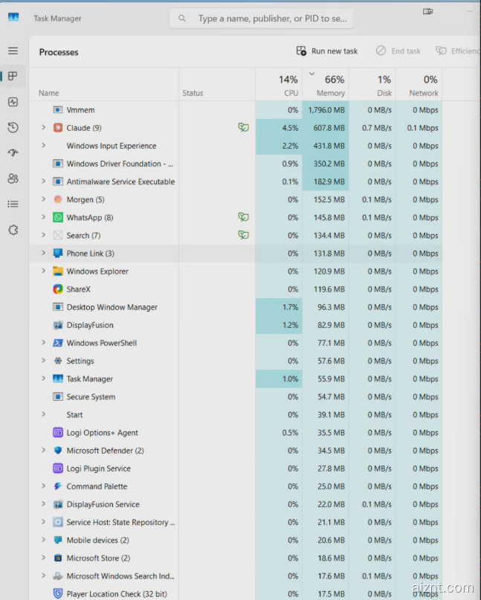The height and width of the screenshot is (600, 481).
Task: Click the Phone Link process icon
Action: pos(58,254)
